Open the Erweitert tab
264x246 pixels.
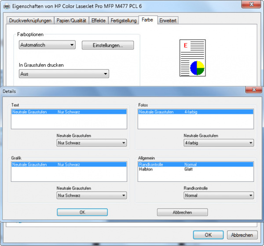pyautogui.click(x=168, y=21)
